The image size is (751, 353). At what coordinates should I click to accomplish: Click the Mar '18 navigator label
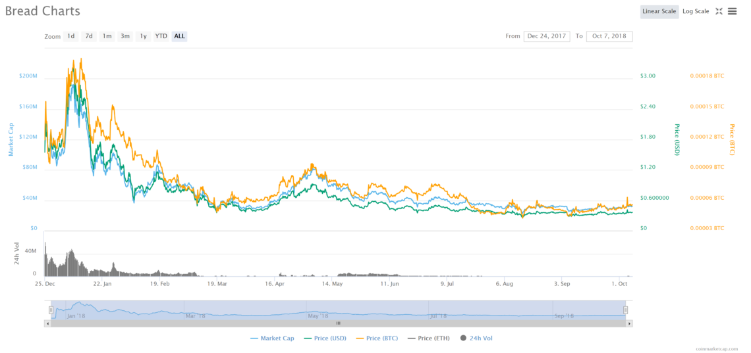coord(195,316)
